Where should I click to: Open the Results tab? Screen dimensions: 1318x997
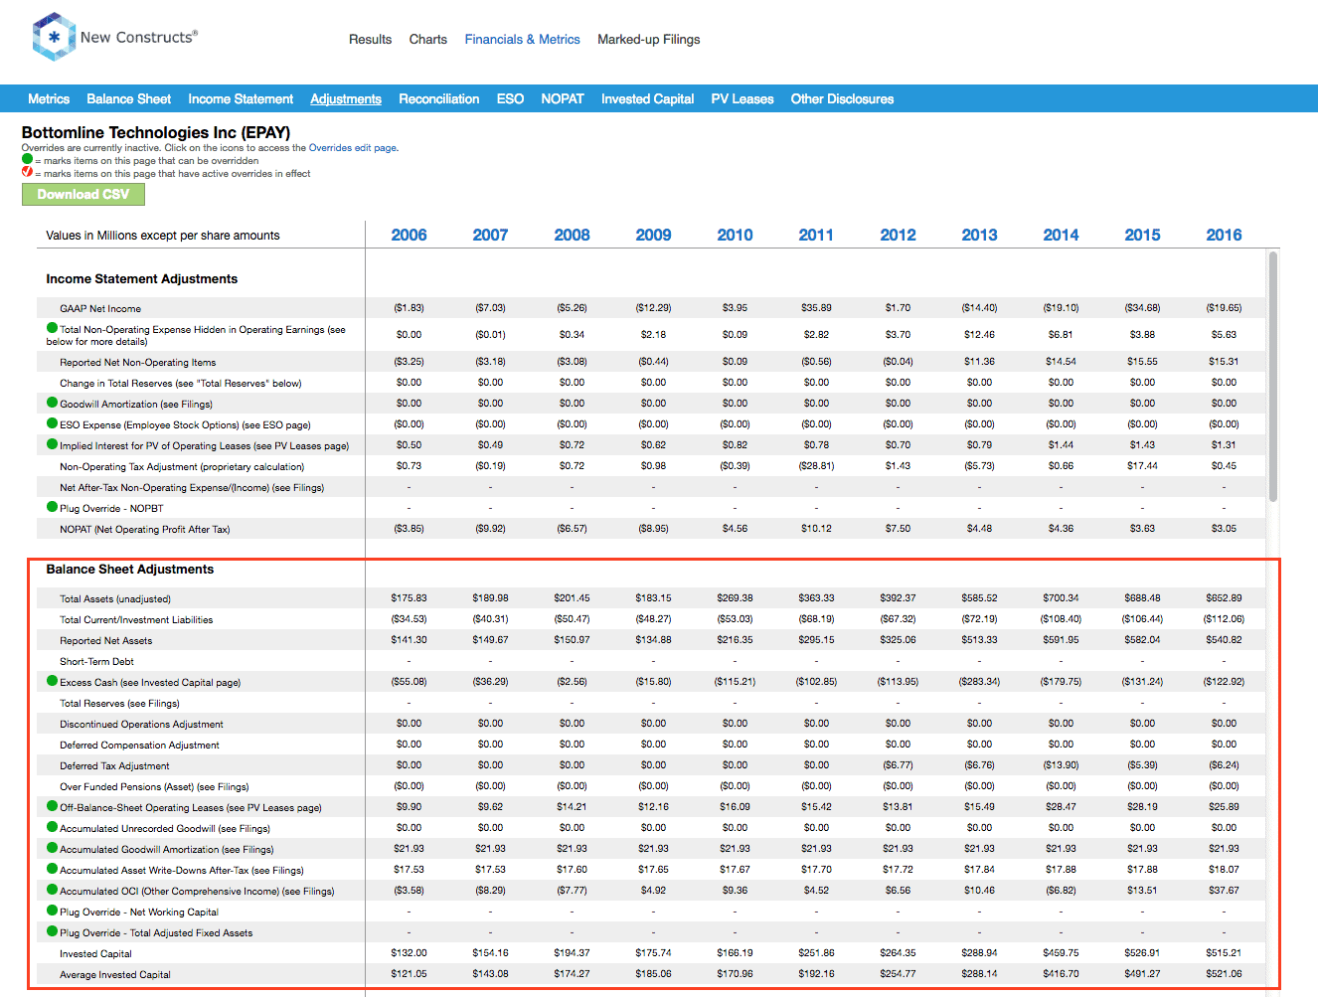coord(370,40)
